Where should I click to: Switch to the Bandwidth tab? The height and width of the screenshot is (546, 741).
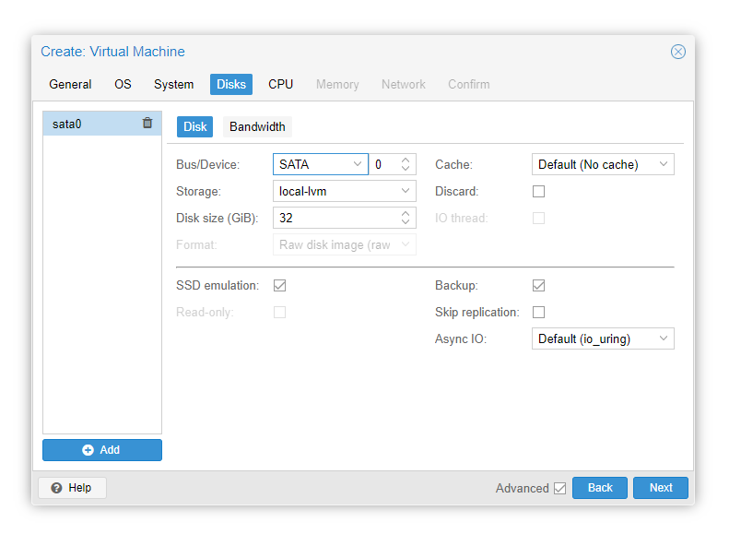point(256,126)
